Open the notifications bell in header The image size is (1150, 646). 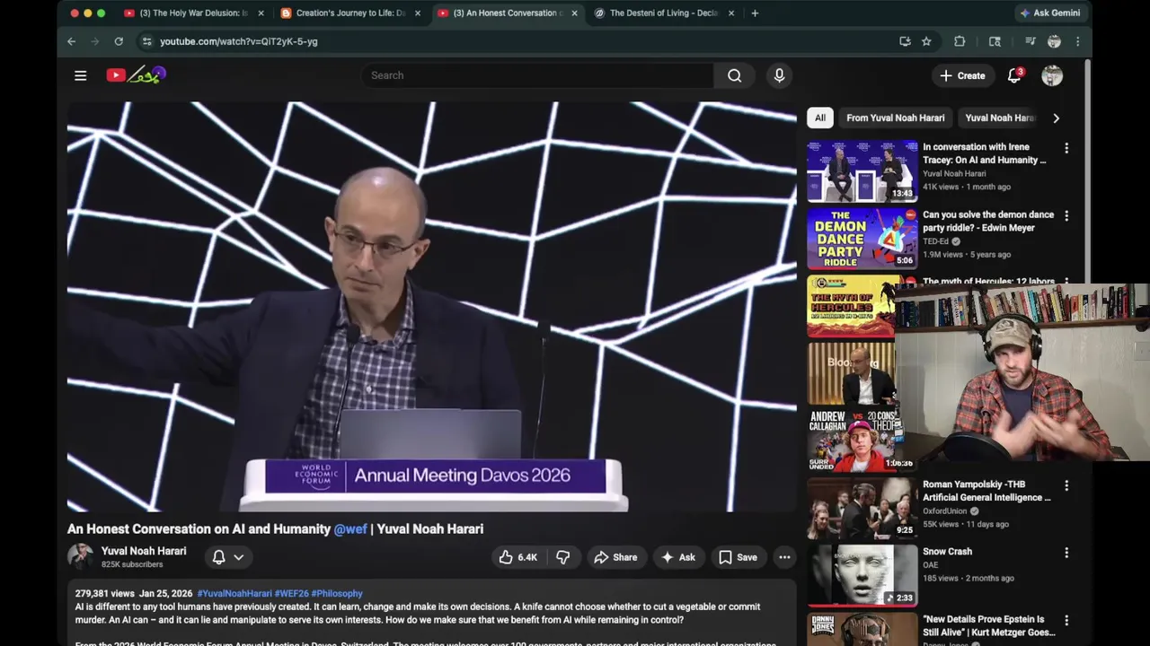[x=1014, y=75]
